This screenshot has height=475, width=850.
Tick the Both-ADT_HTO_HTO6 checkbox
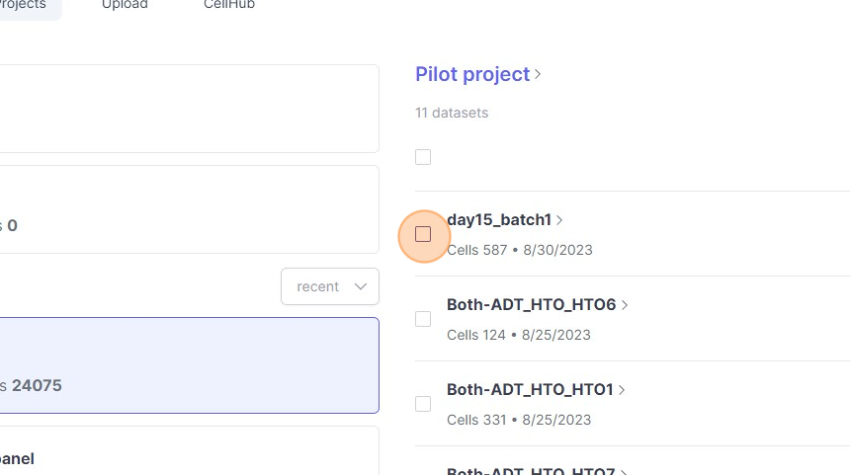click(423, 319)
